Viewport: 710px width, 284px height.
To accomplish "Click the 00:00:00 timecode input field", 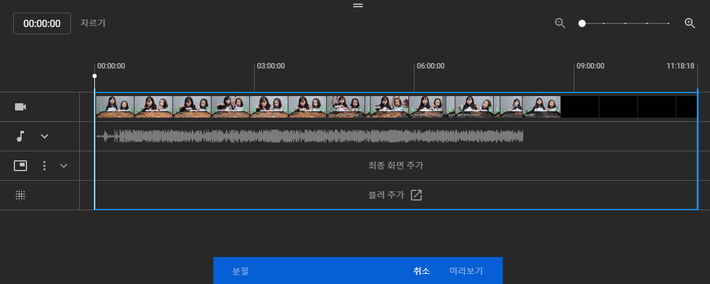I will 42,23.
